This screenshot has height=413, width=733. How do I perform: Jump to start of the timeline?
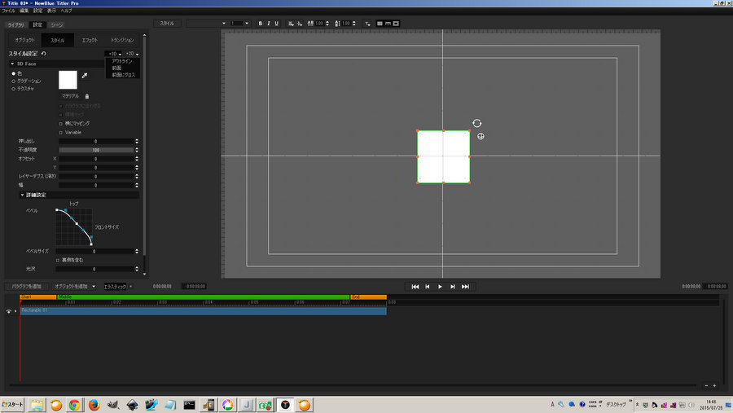coord(415,287)
